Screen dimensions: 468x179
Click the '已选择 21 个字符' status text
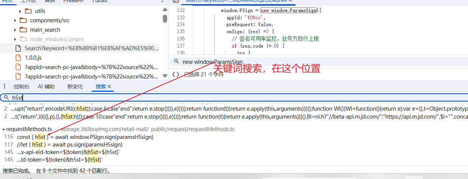(204, 74)
